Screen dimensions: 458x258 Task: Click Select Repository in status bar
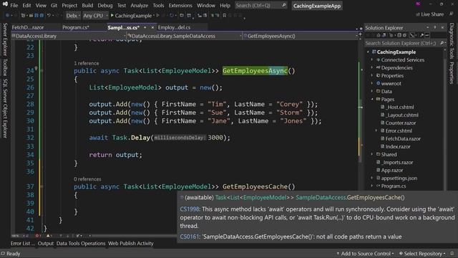pos(422,254)
